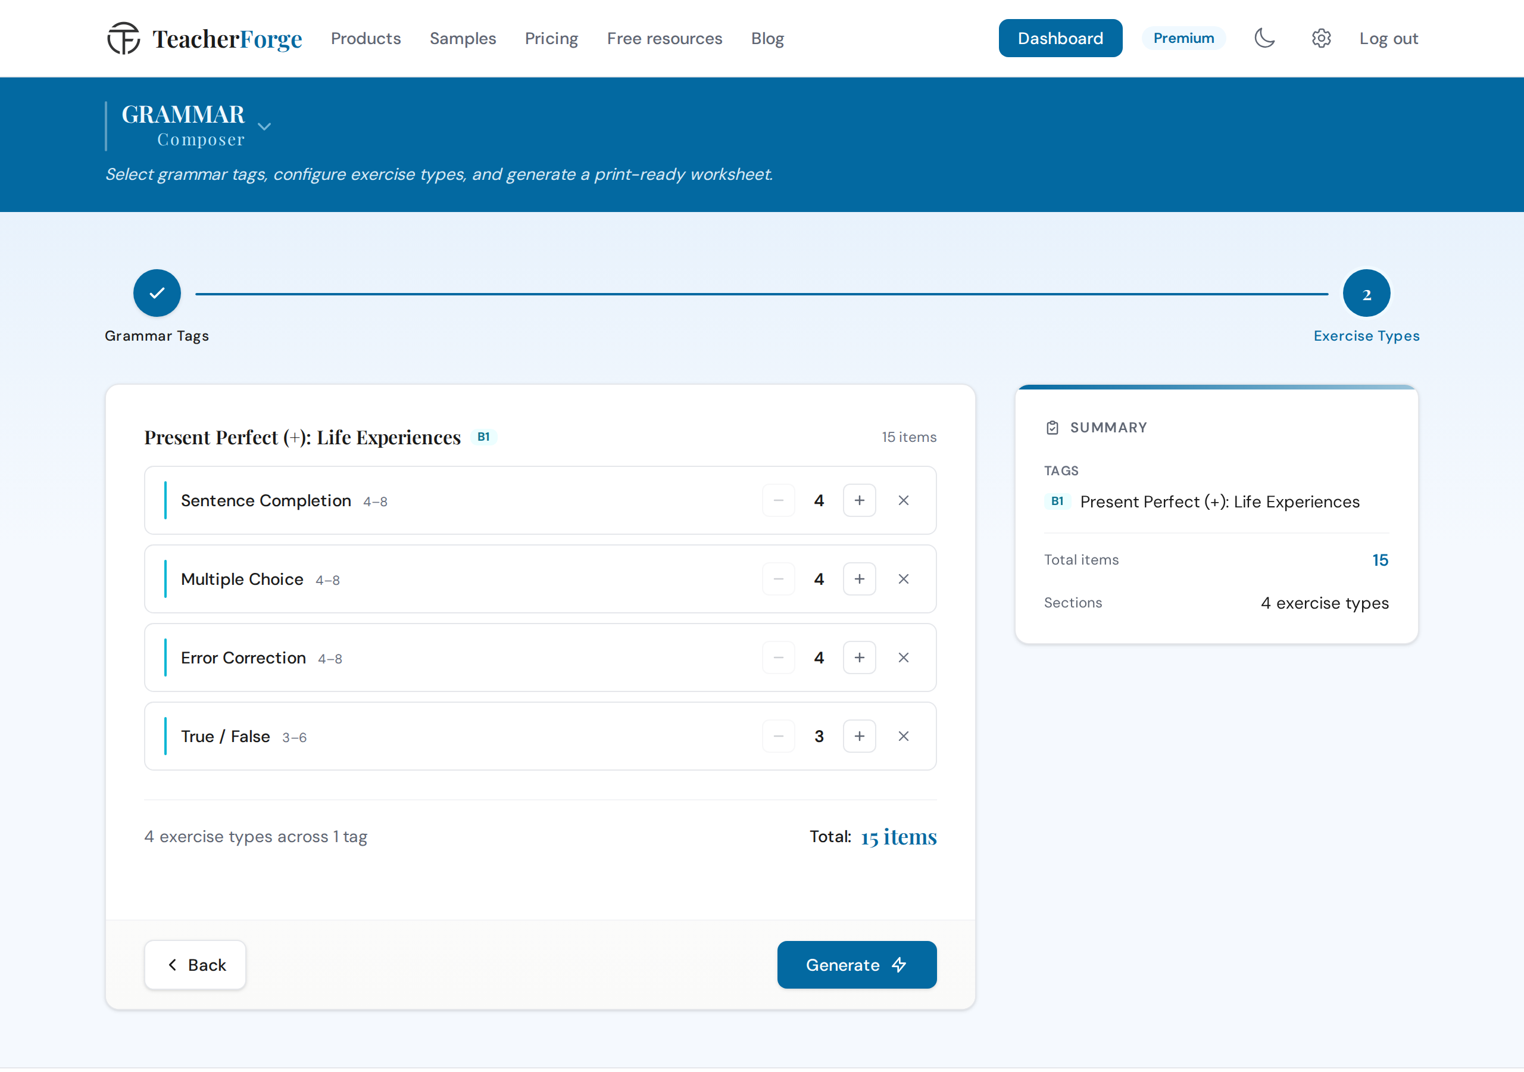1524x1072 pixels.
Task: Click the Summary clipboard icon
Action: click(x=1052, y=428)
